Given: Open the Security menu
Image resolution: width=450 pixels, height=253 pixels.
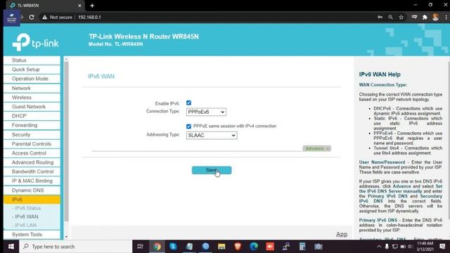Looking at the screenshot, I should coord(32,134).
